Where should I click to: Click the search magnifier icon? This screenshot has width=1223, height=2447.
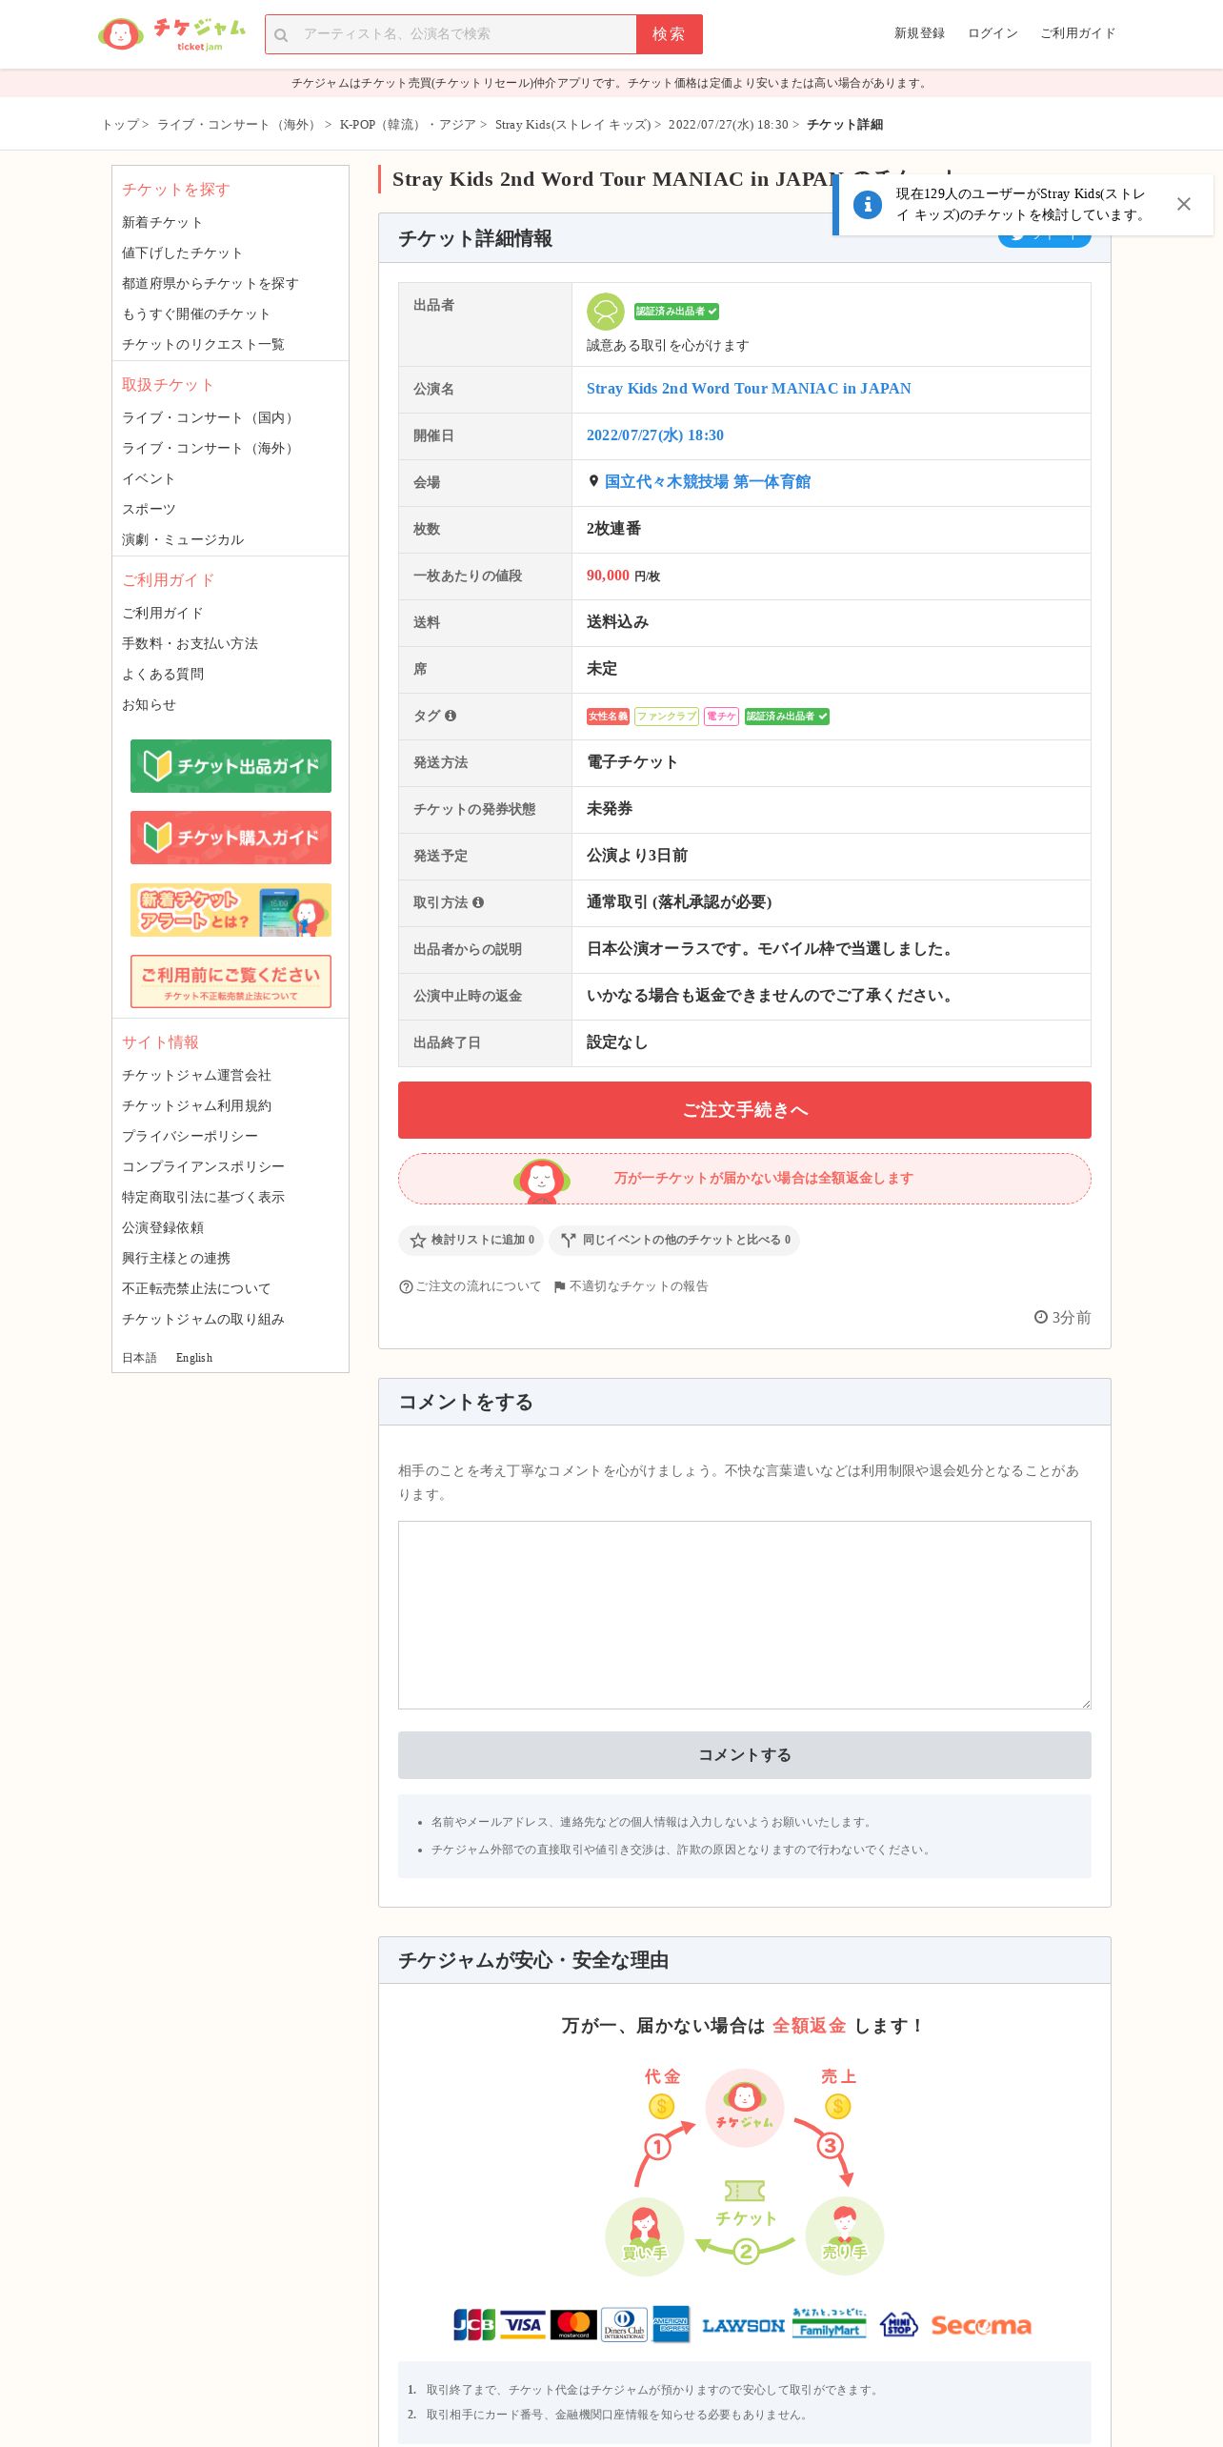pyautogui.click(x=281, y=35)
